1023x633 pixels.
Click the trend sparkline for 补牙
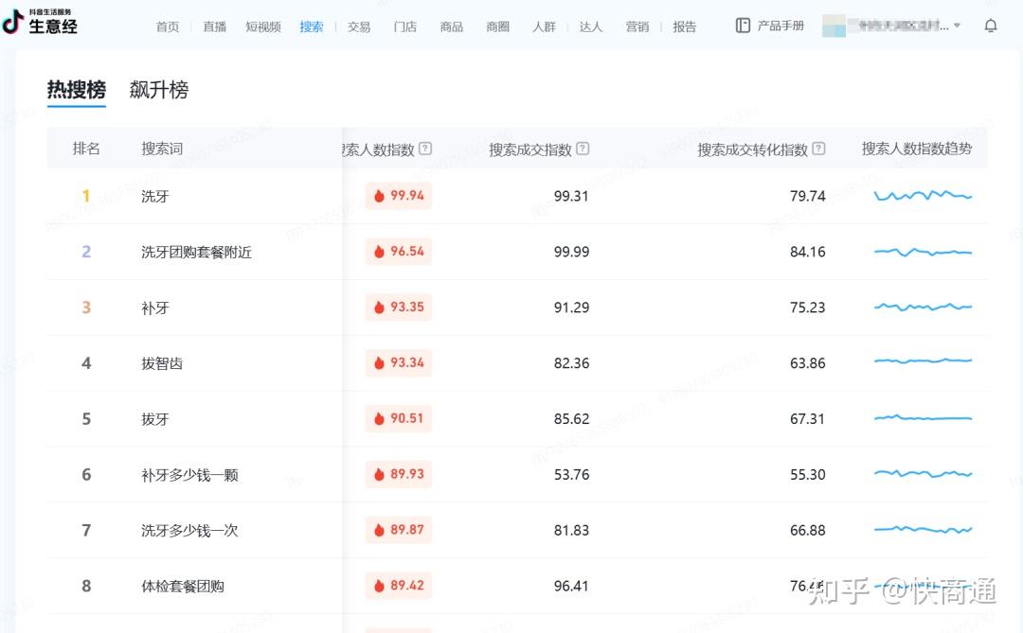point(923,308)
